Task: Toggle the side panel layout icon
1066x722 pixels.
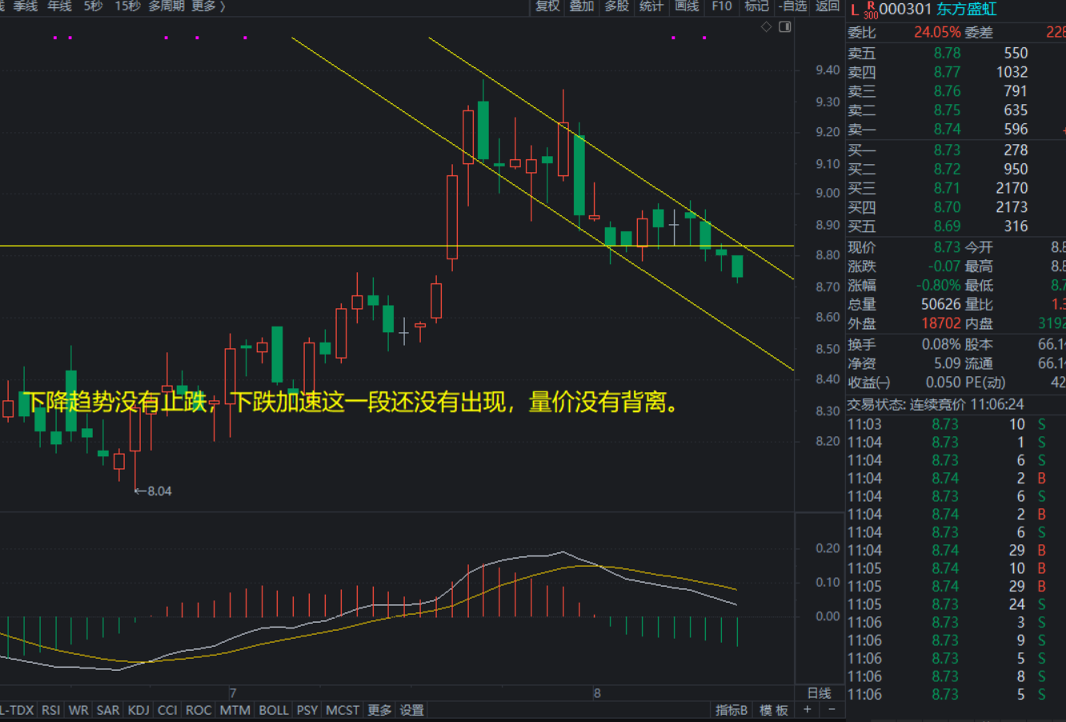Action: [784, 27]
